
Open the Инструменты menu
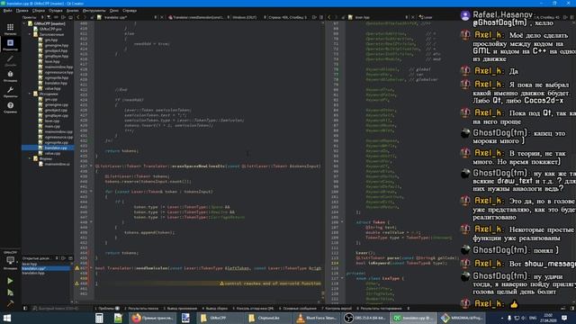click(x=94, y=11)
